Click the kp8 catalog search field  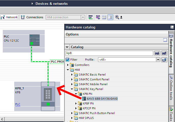[109, 53]
